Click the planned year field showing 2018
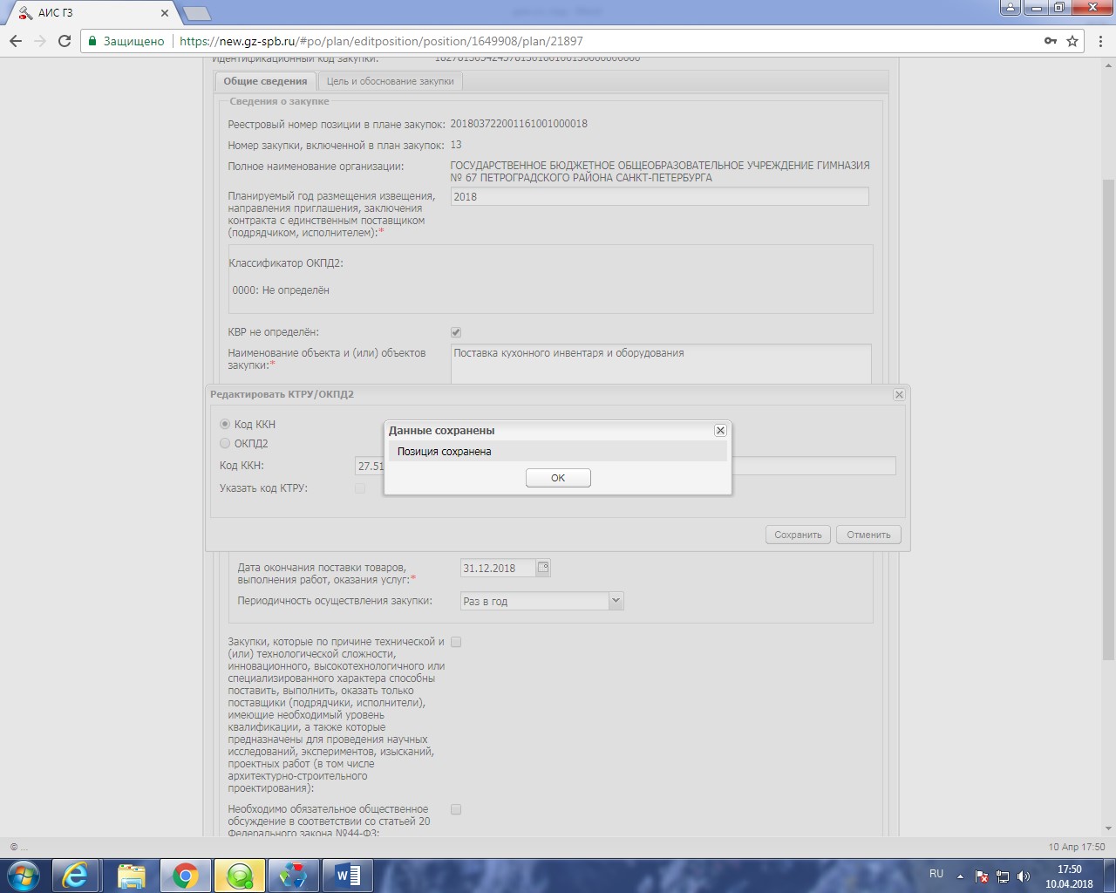The image size is (1116, 893). (660, 196)
